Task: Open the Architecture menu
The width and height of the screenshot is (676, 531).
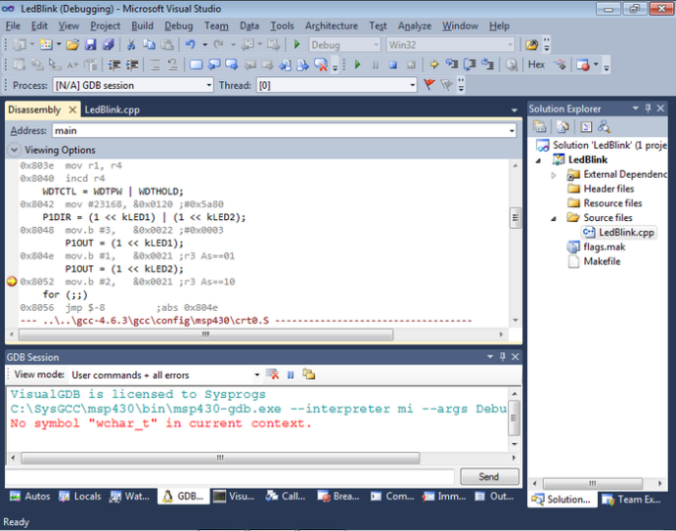Action: (x=332, y=25)
